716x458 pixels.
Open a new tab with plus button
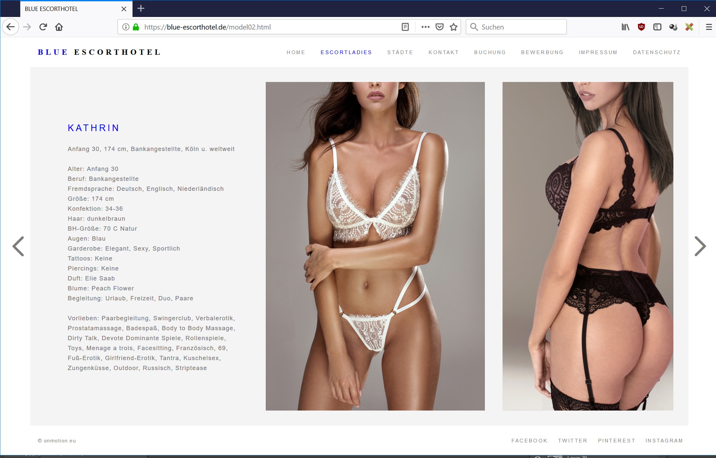pos(141,9)
